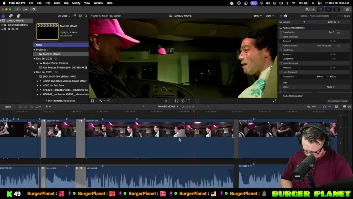Toggle the Browser visibility button

point(320,9)
